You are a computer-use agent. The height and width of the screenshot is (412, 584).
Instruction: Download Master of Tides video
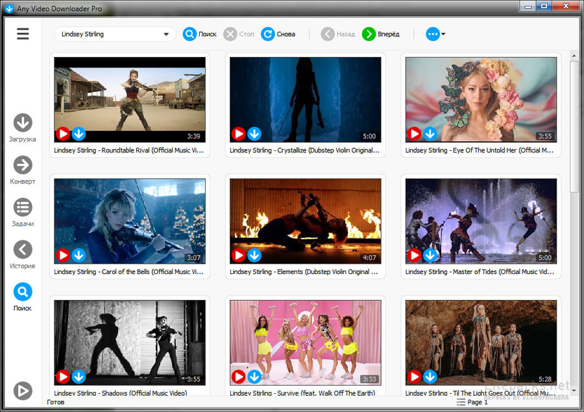pyautogui.click(x=430, y=255)
